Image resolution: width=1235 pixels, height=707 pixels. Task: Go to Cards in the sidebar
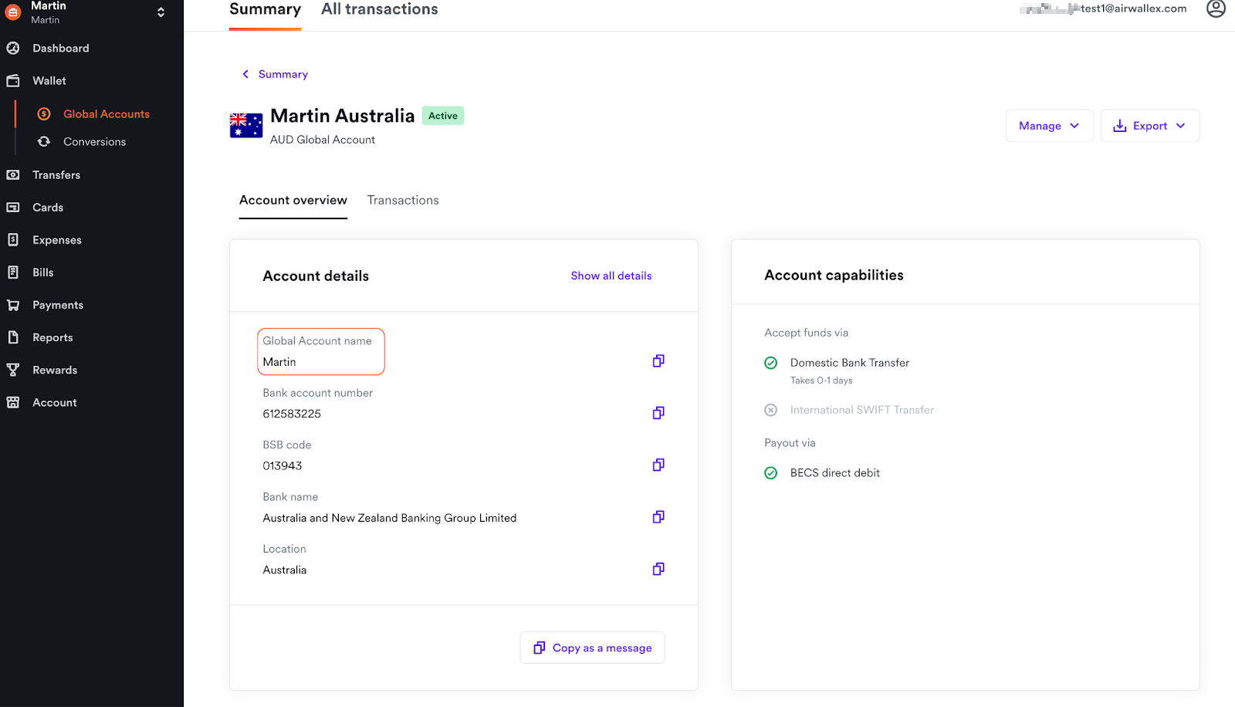48,208
